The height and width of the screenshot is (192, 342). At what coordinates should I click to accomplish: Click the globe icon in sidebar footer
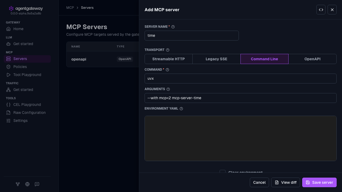point(27,184)
